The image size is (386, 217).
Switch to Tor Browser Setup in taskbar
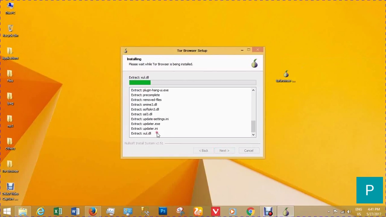(285, 212)
